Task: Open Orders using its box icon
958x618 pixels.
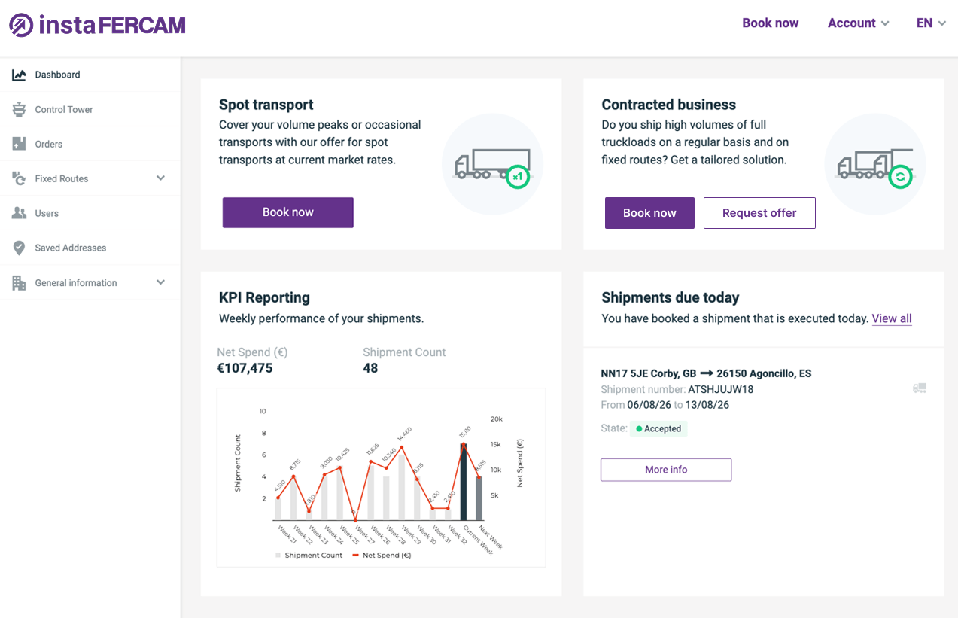Action: coord(19,144)
